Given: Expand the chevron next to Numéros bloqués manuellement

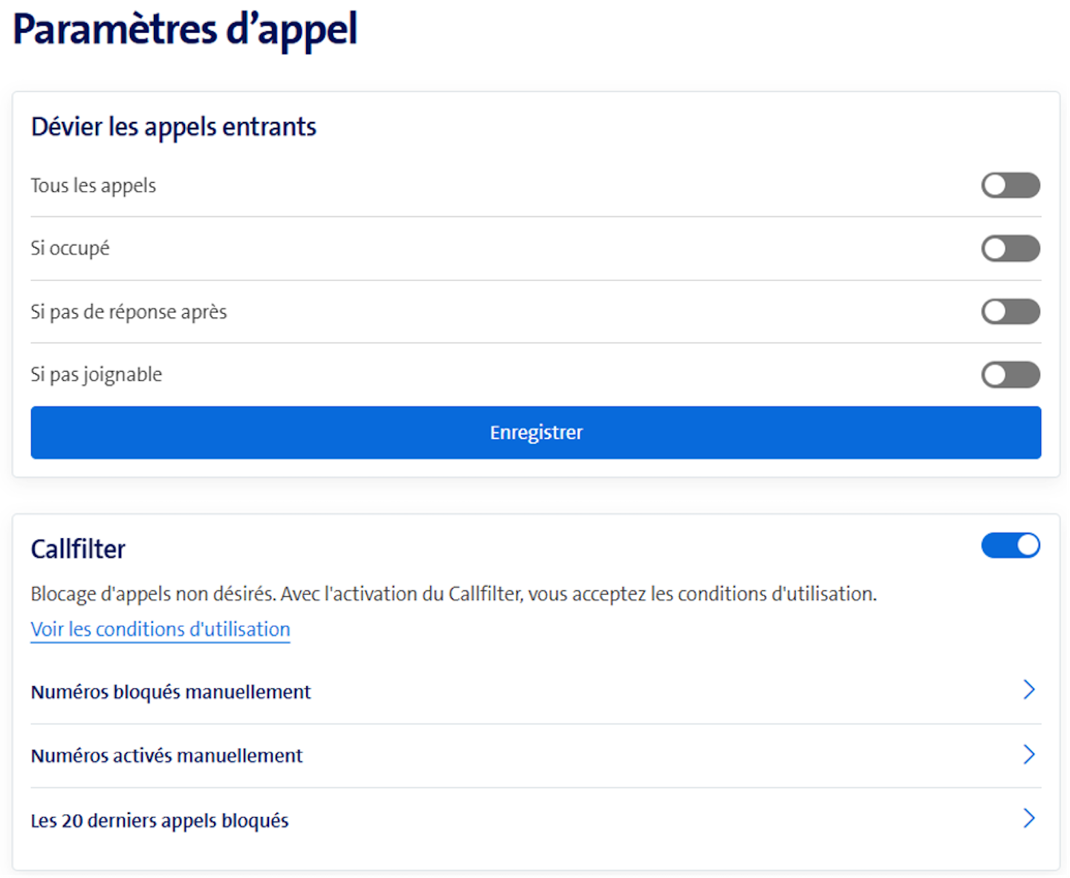Looking at the screenshot, I should pyautogui.click(x=1030, y=690).
